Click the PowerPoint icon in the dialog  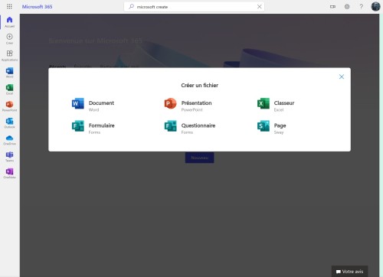(170, 103)
